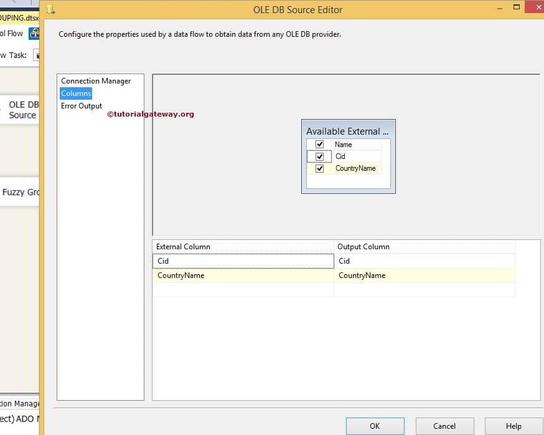This screenshot has width=544, height=435.
Task: Disable the CountryName column checkbox
Action: coord(319,168)
